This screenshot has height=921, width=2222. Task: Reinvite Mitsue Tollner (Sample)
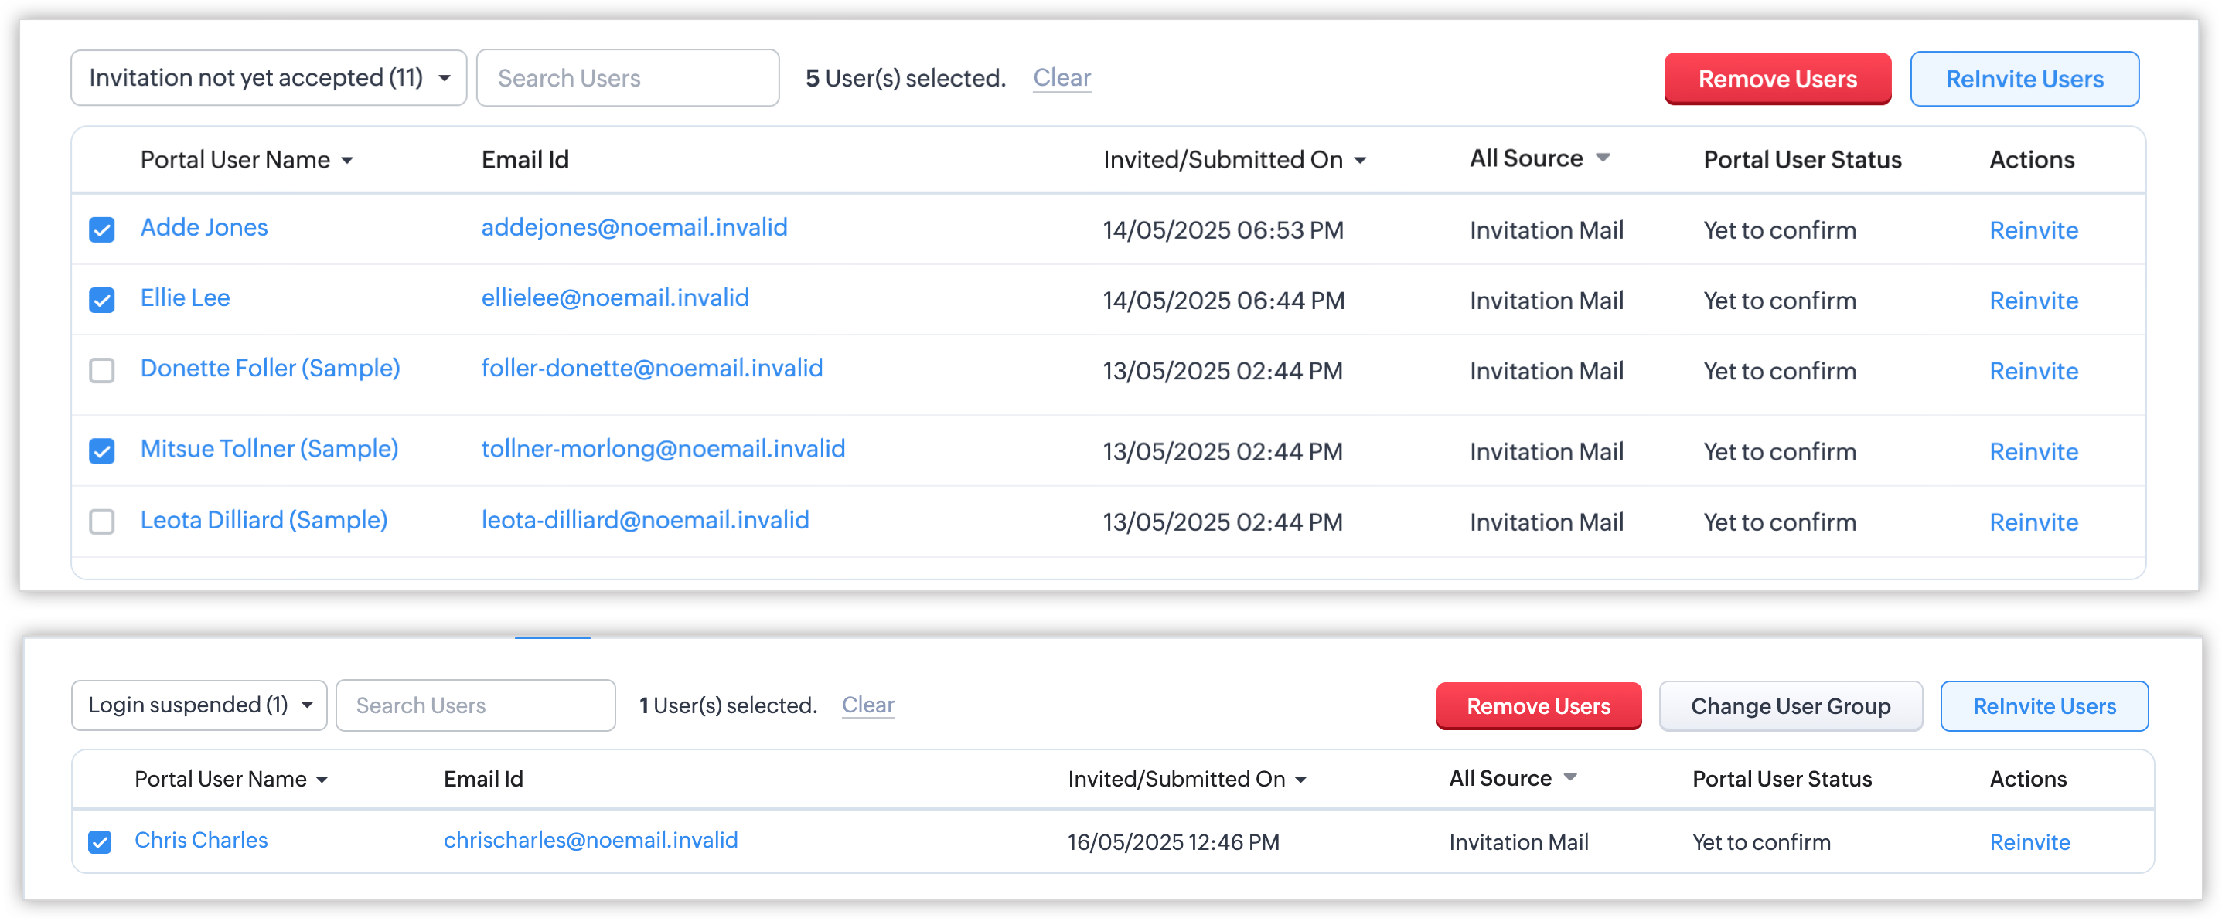tap(2033, 452)
